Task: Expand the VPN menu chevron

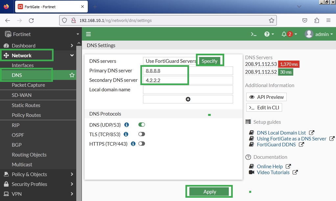Action: [x=72, y=194]
